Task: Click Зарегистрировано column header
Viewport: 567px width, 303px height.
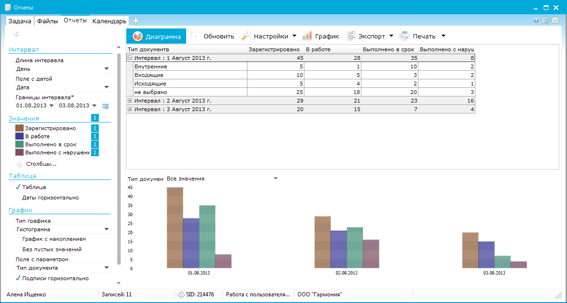Action: 275,49
